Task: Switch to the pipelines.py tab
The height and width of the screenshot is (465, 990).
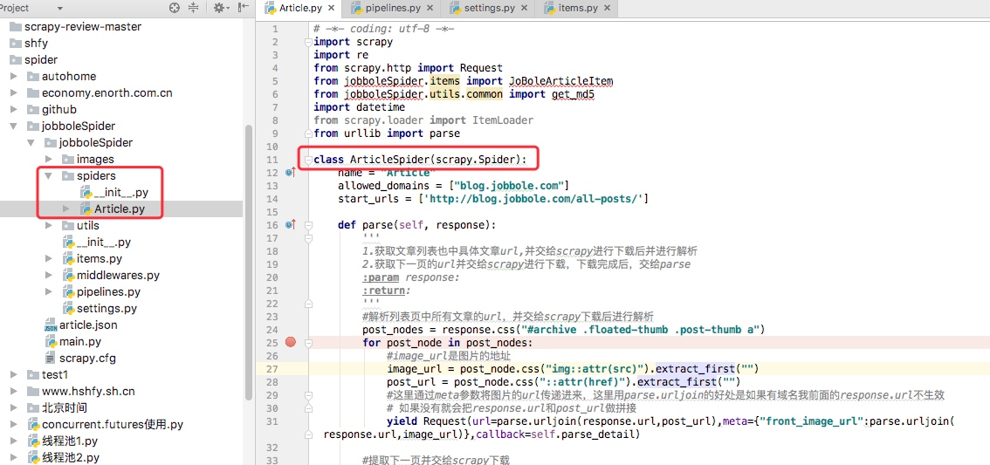Action: pos(391,8)
